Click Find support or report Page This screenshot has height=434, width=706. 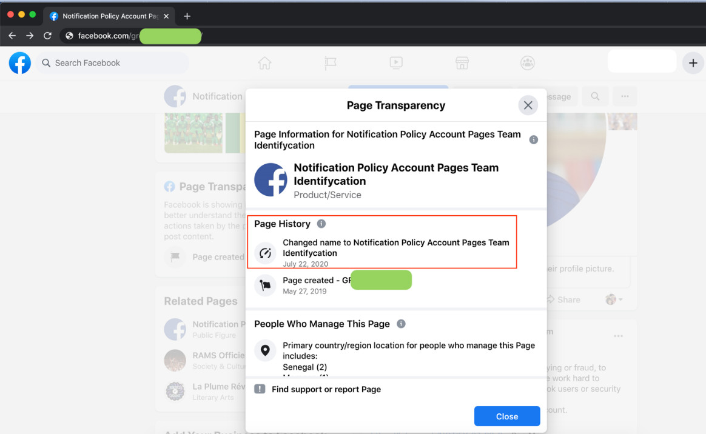click(x=326, y=389)
